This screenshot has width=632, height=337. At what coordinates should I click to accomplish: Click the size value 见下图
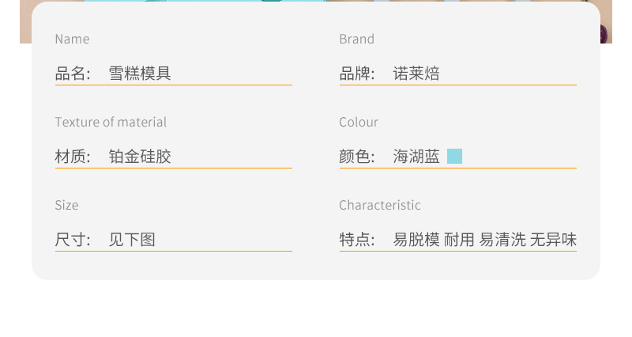coord(132,240)
